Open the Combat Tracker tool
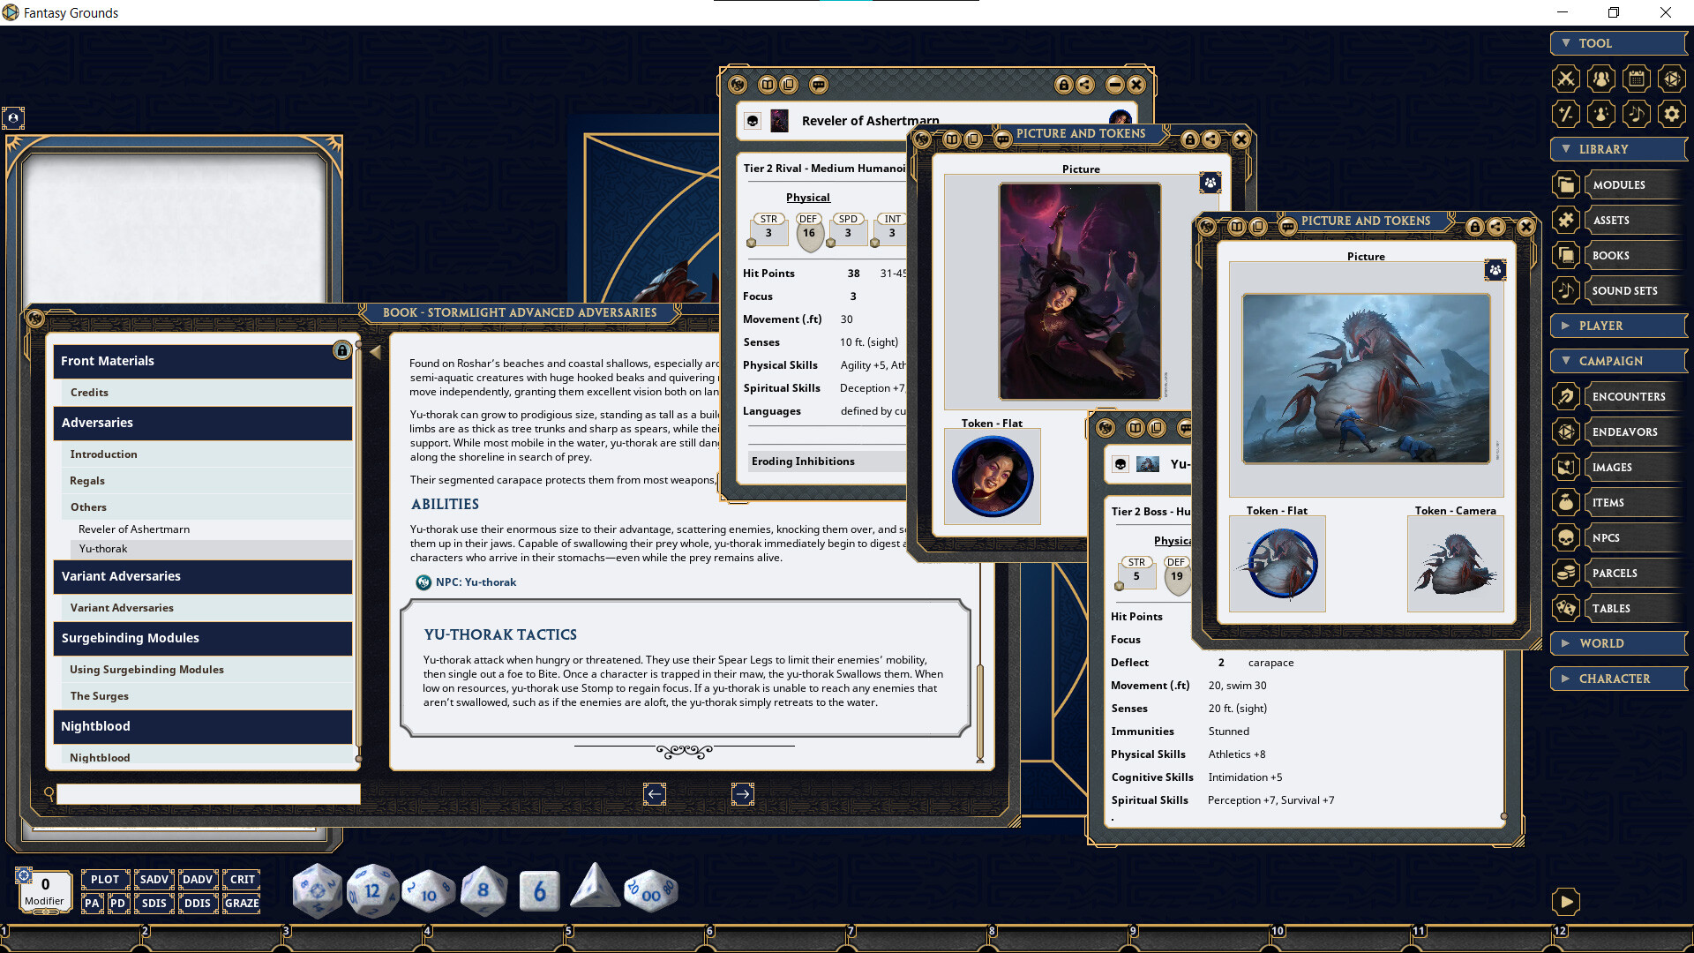The image size is (1694, 953). tap(1565, 79)
